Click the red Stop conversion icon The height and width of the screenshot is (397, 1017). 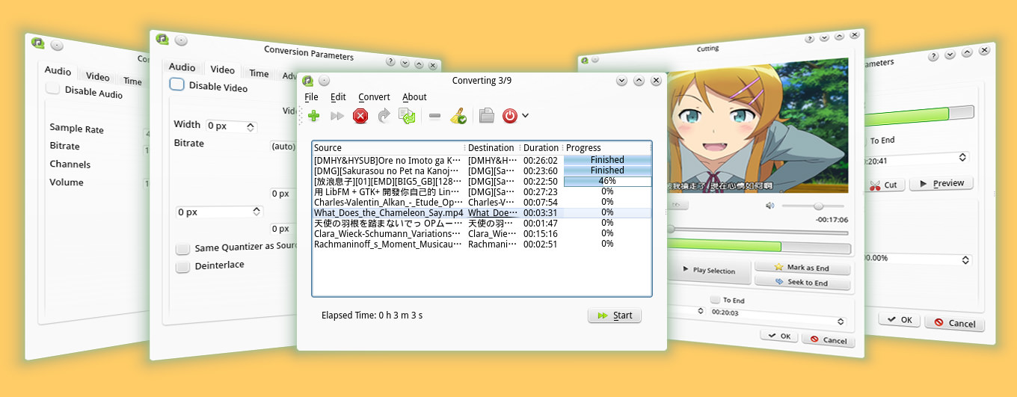[x=360, y=116]
